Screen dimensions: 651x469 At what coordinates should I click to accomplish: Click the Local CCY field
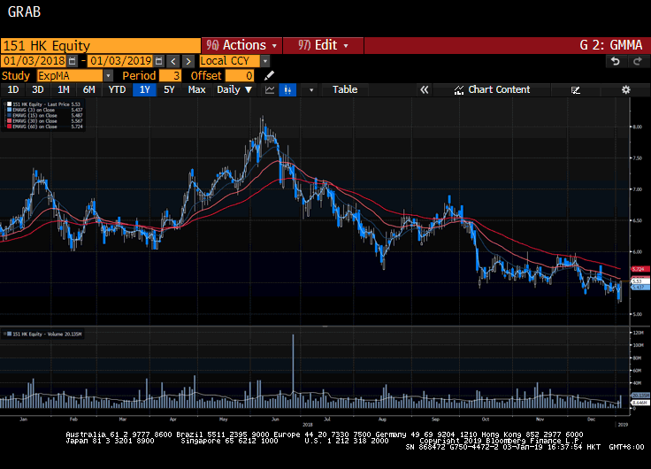(230, 61)
